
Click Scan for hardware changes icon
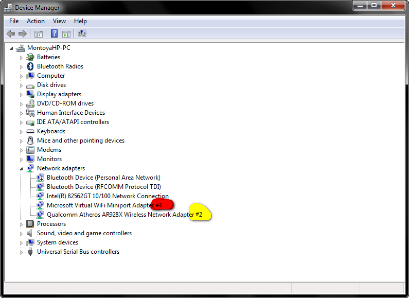coord(82,33)
